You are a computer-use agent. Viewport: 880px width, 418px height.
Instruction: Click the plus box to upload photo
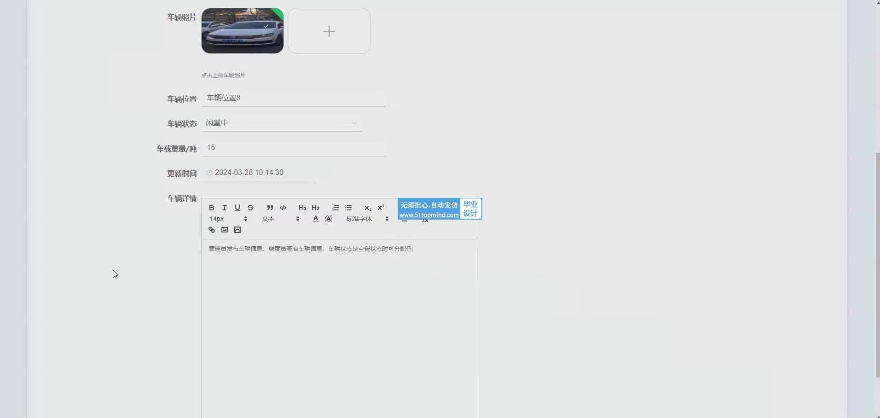tap(329, 31)
